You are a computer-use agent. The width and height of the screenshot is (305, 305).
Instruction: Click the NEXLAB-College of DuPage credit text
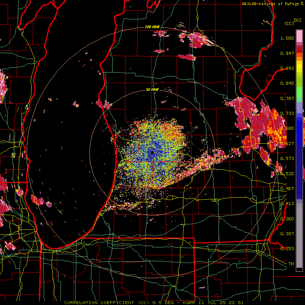[x=271, y=4]
